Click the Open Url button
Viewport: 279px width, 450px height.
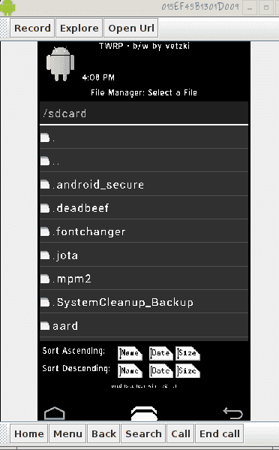tap(131, 28)
